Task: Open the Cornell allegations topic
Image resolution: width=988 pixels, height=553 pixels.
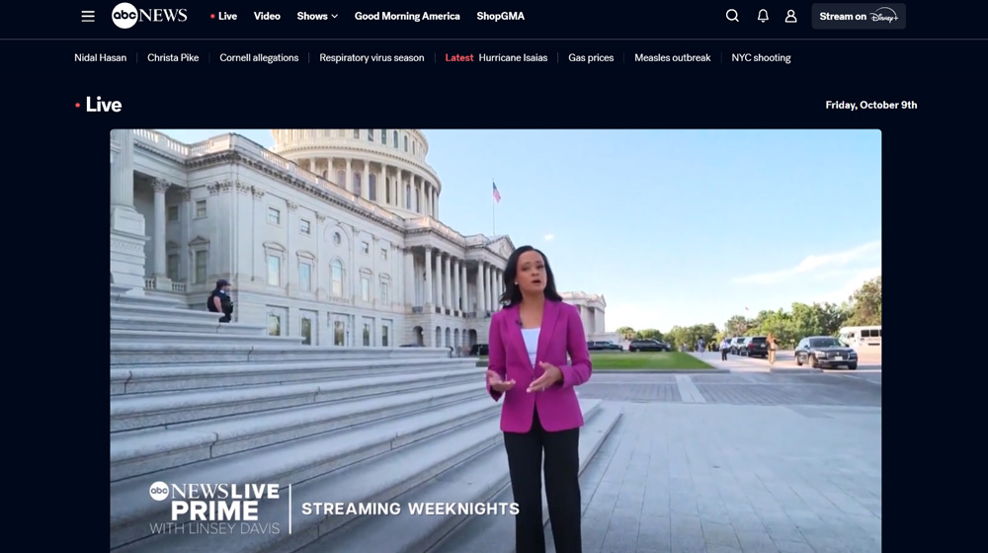Action: tap(259, 58)
